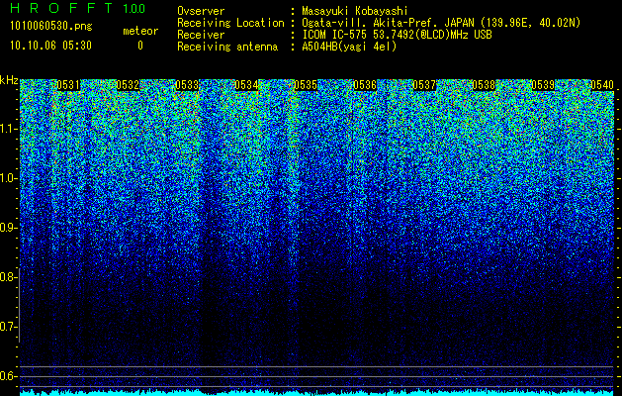Click the 0536 time marker
Screen dimensions: 622x396
pos(365,85)
